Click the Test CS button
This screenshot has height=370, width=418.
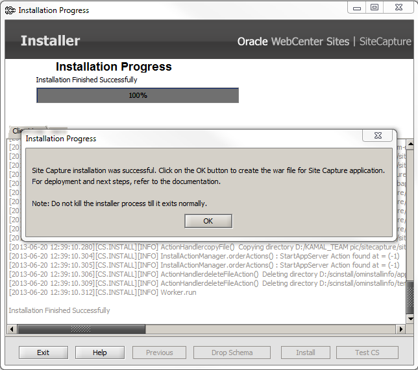point(367,353)
